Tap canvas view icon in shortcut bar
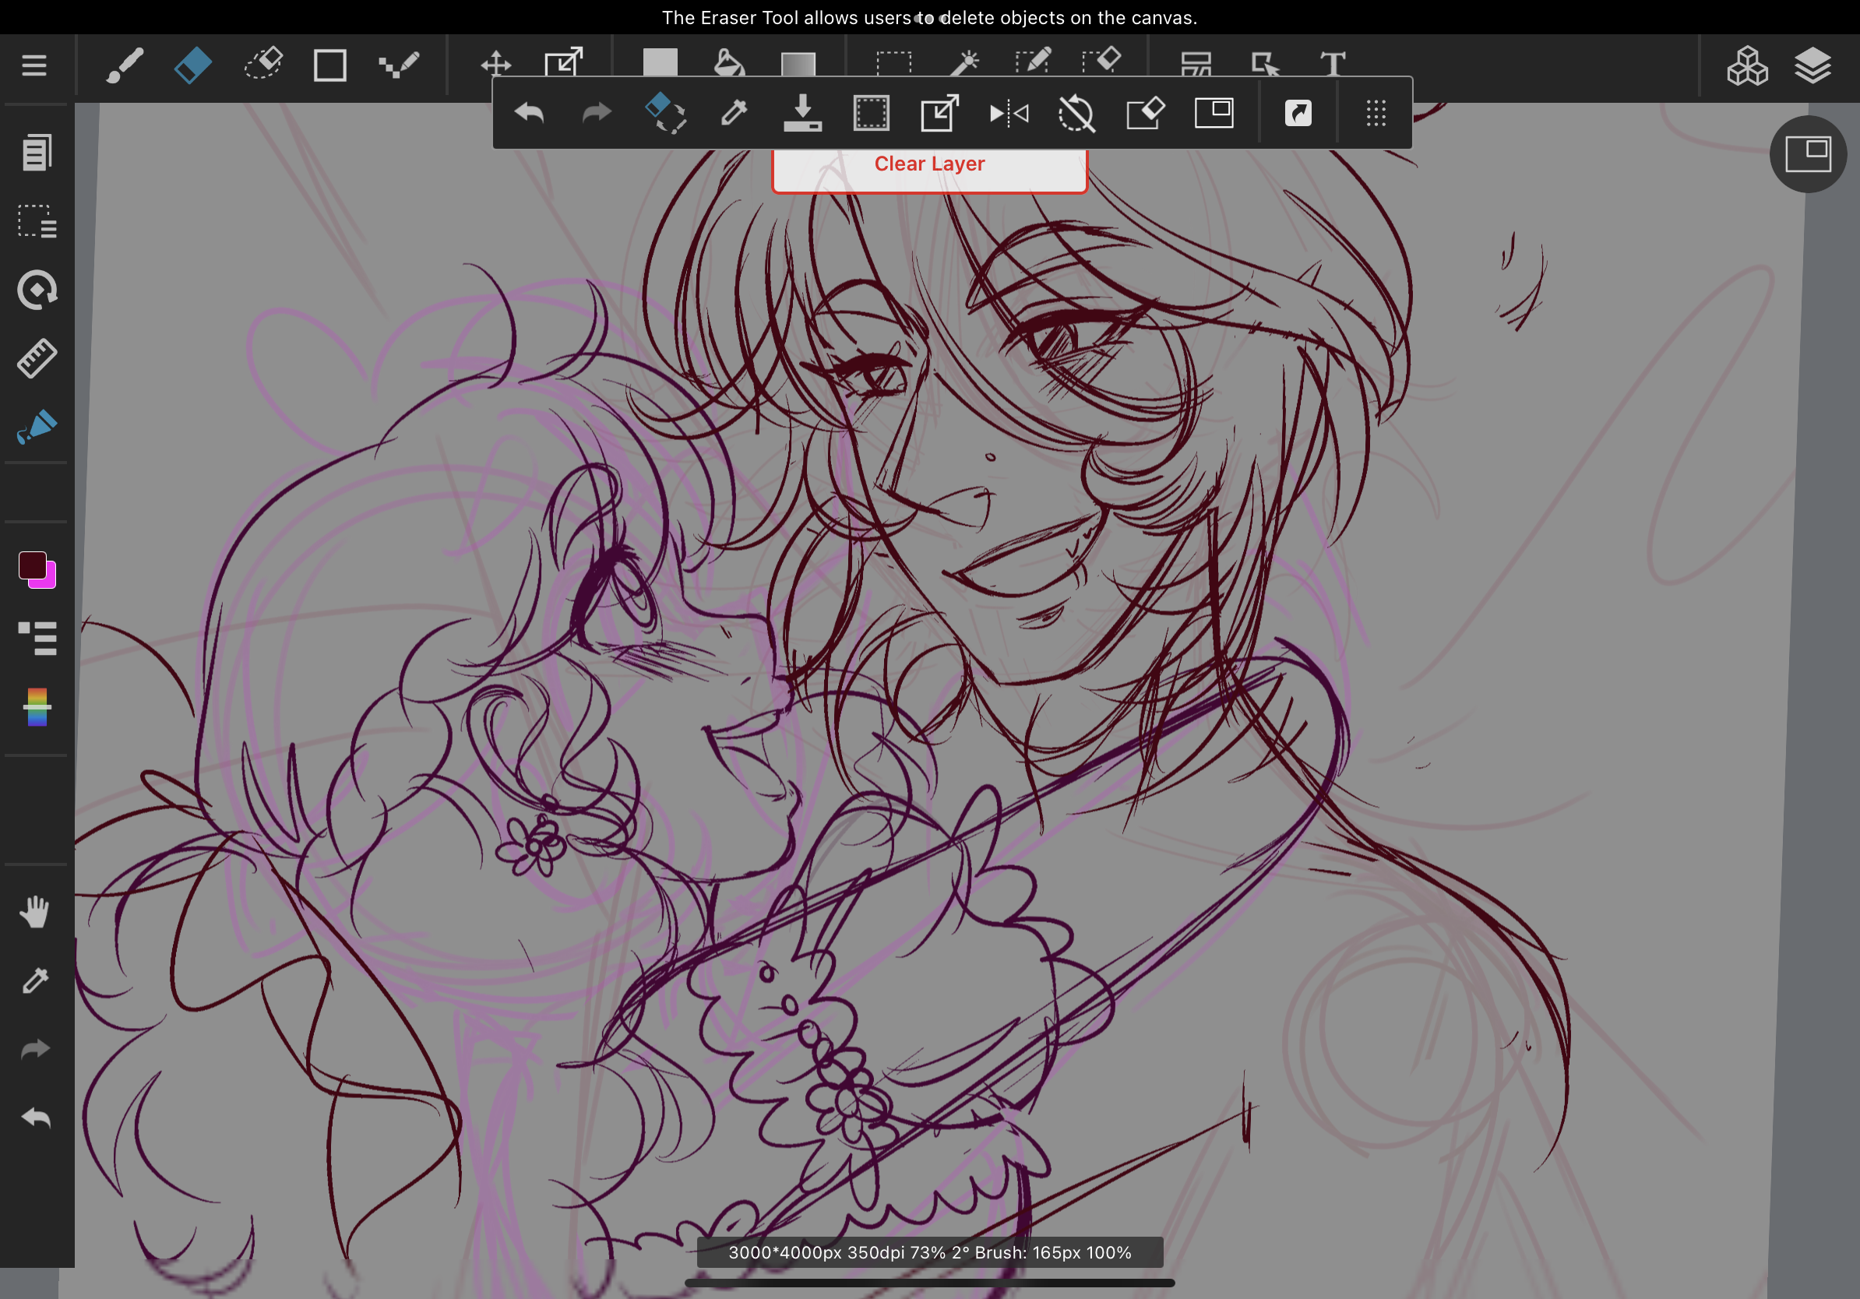The image size is (1860, 1299). click(1214, 113)
